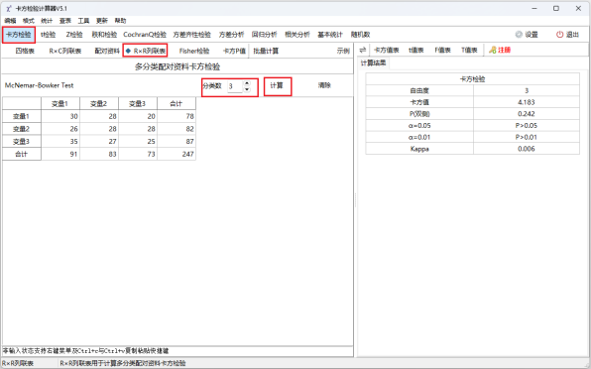591x369 pixels.
Task: Click the 变量3 row header
Action: tap(22, 141)
